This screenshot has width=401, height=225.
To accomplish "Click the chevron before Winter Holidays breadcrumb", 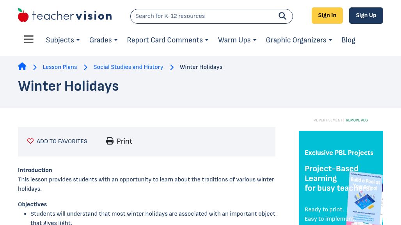I will (x=172, y=67).
